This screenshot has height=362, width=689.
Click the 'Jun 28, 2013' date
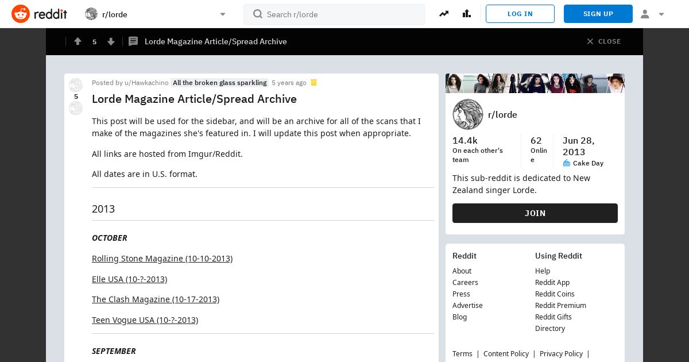coord(579,147)
